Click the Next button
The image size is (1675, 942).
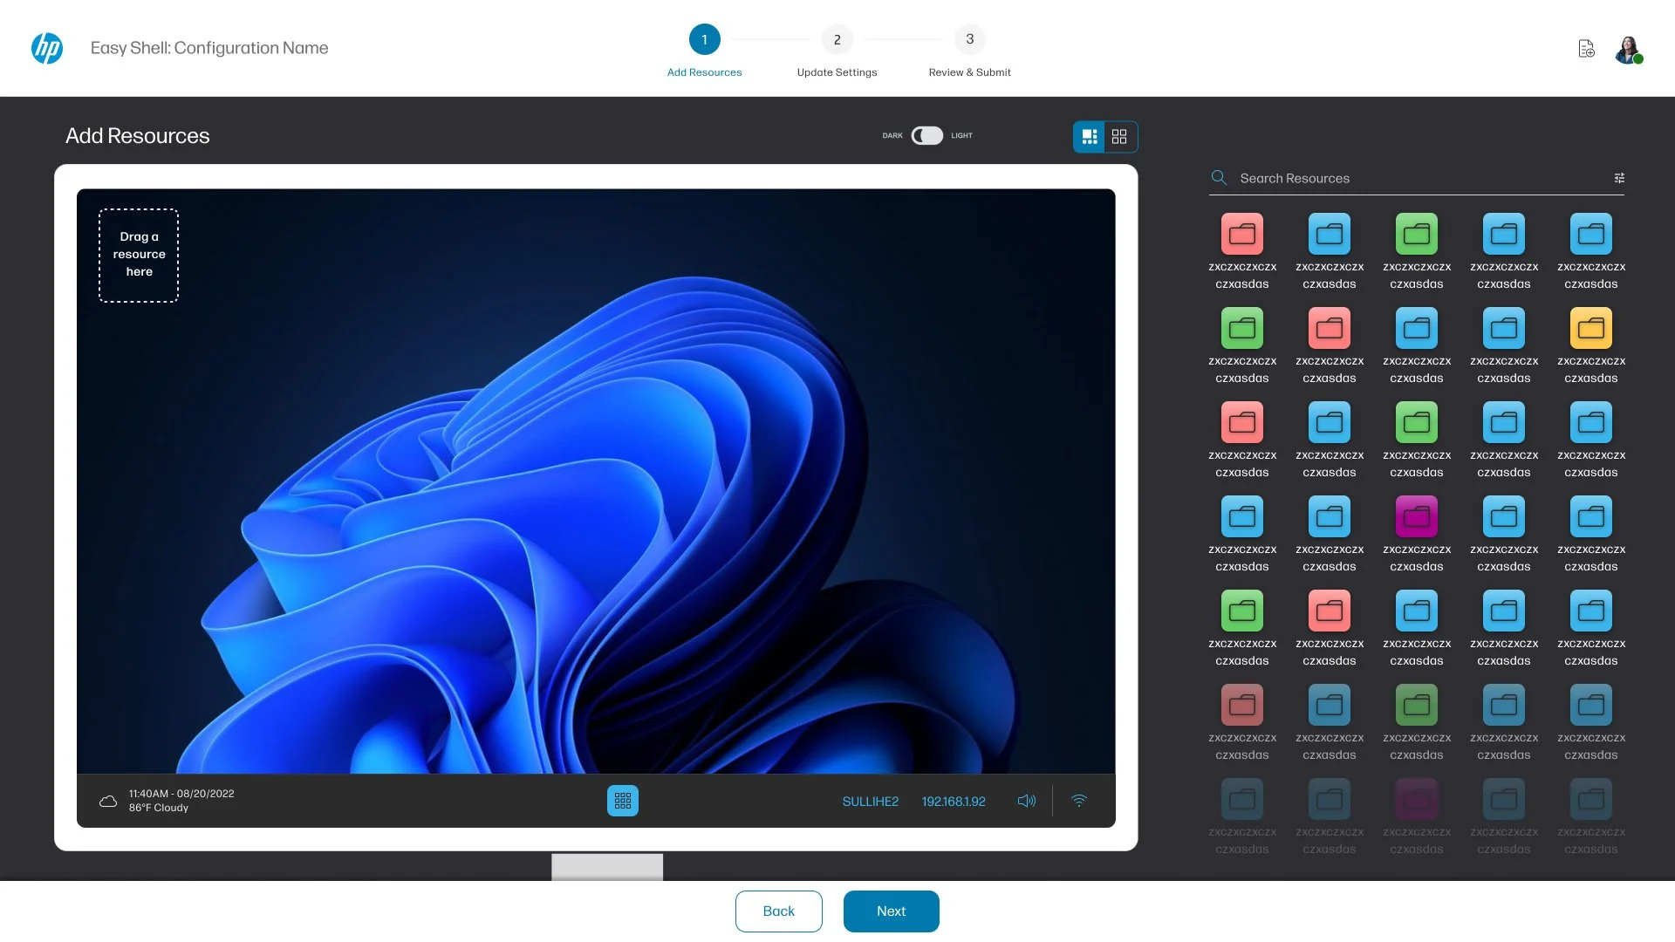click(x=891, y=911)
